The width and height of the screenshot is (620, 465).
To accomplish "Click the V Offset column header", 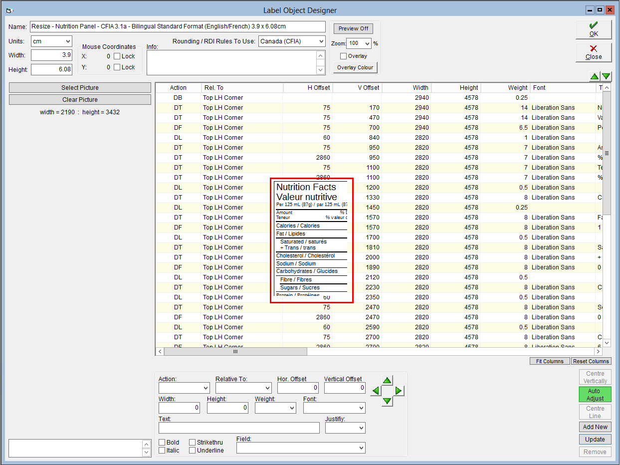I will pos(357,88).
